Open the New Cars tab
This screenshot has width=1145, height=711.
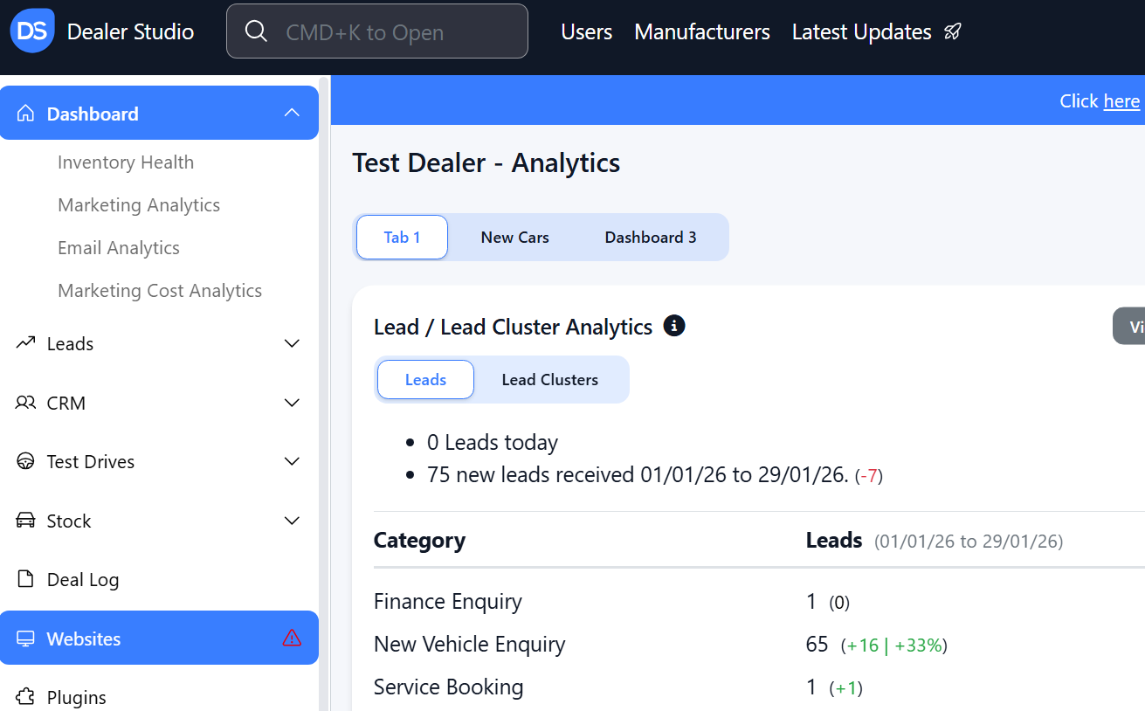pos(514,238)
